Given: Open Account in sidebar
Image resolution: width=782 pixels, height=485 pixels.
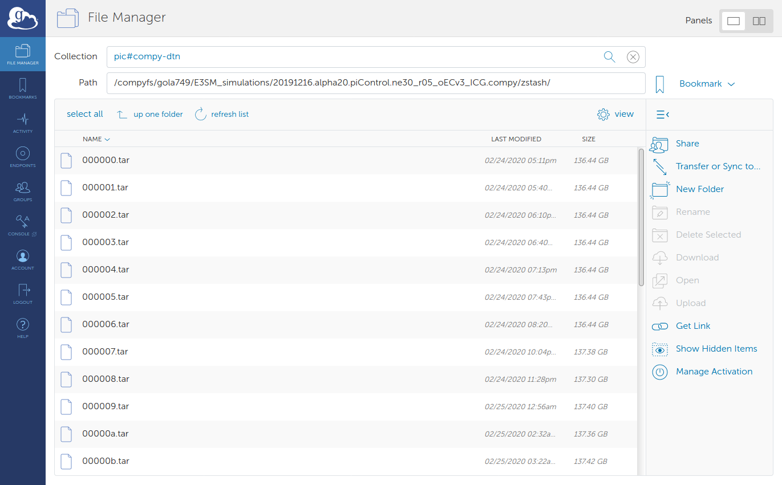Looking at the screenshot, I should (23, 260).
